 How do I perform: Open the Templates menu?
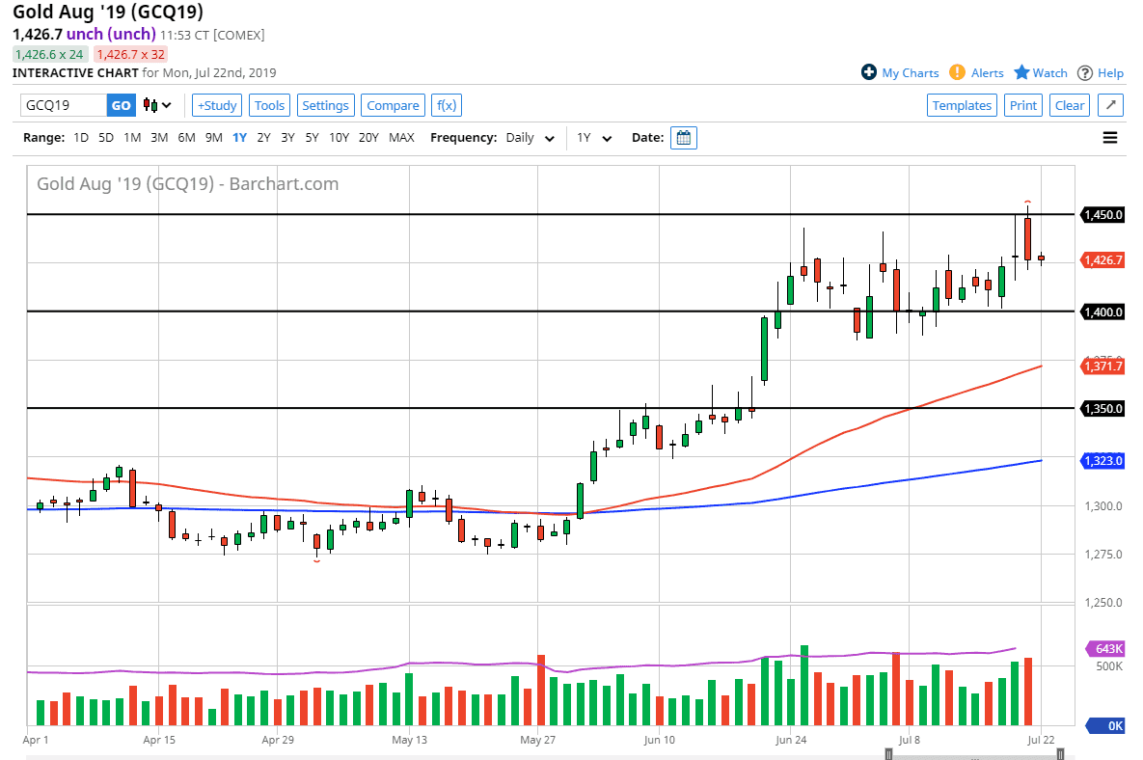(962, 105)
